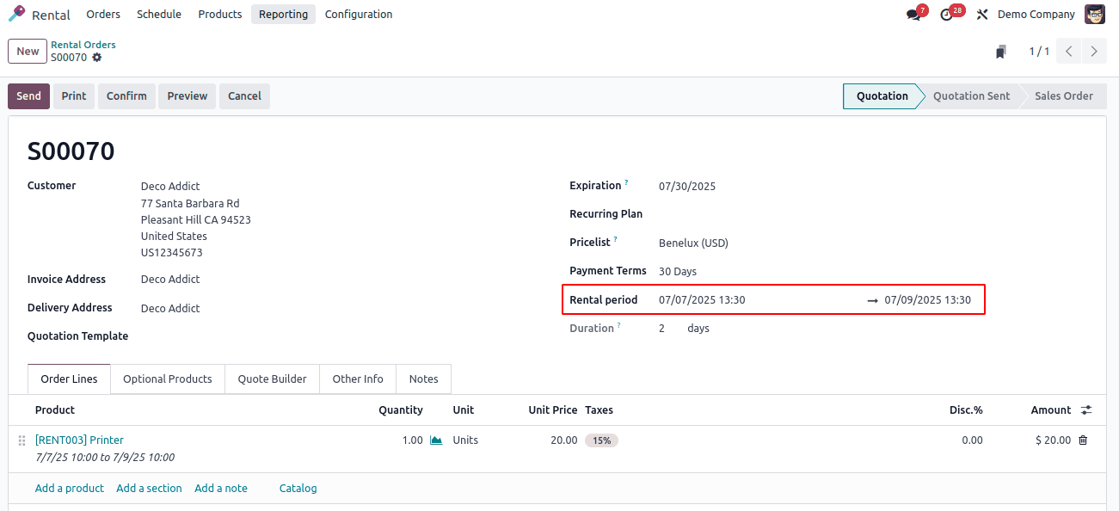Open the Schedule menu

click(159, 14)
